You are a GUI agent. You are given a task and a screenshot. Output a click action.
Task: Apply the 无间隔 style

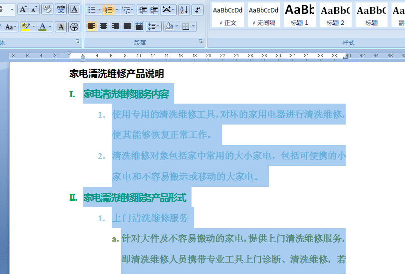(x=264, y=15)
